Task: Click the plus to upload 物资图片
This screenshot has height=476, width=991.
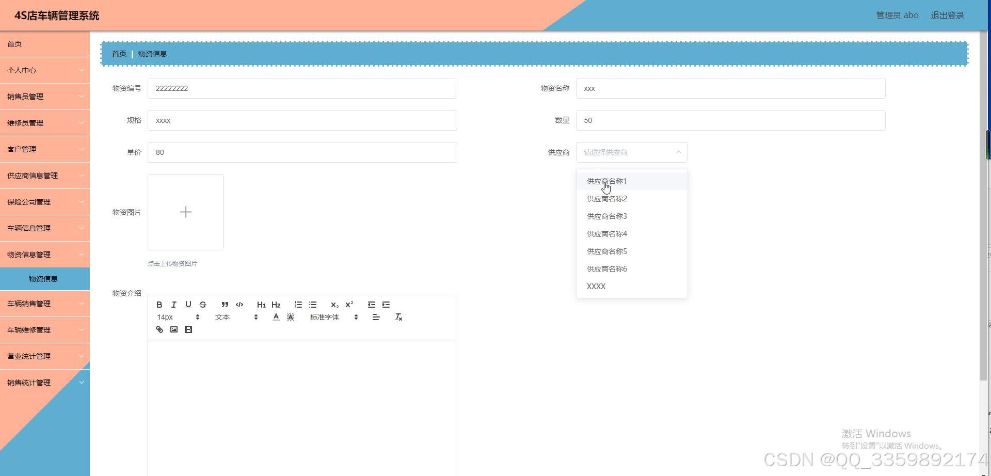Action: tap(186, 212)
